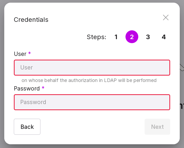This screenshot has width=184, height=148.
Task: Click the required asterisk beside User
Action: coord(30,54)
